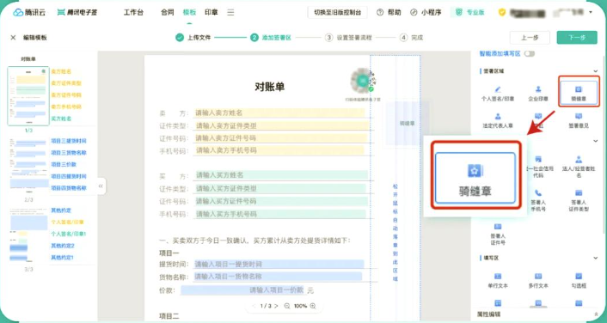Viewport: 607px width, 323px height.
Task: Open the hamburger menu beside 印章
Action: (x=230, y=12)
